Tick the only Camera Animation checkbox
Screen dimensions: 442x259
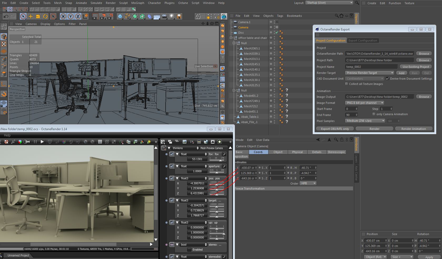[x=374, y=114]
